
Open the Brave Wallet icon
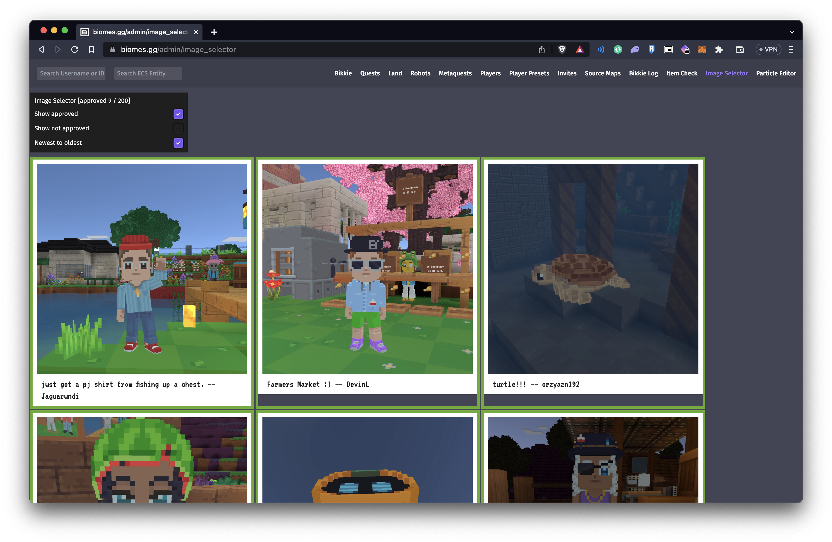[x=740, y=49]
